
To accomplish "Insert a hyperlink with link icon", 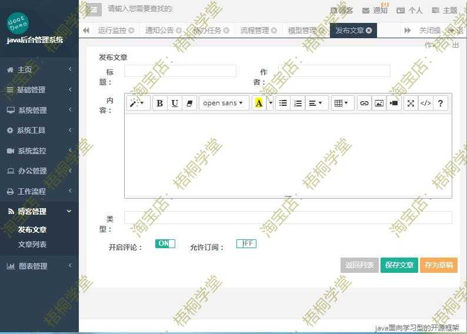I will pyautogui.click(x=364, y=103).
